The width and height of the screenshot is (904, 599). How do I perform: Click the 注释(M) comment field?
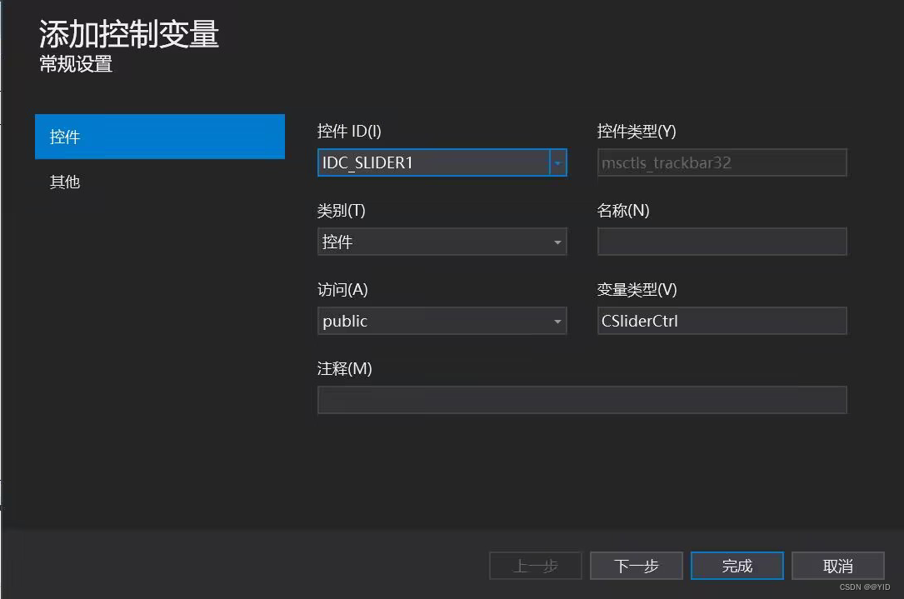pyautogui.click(x=582, y=400)
